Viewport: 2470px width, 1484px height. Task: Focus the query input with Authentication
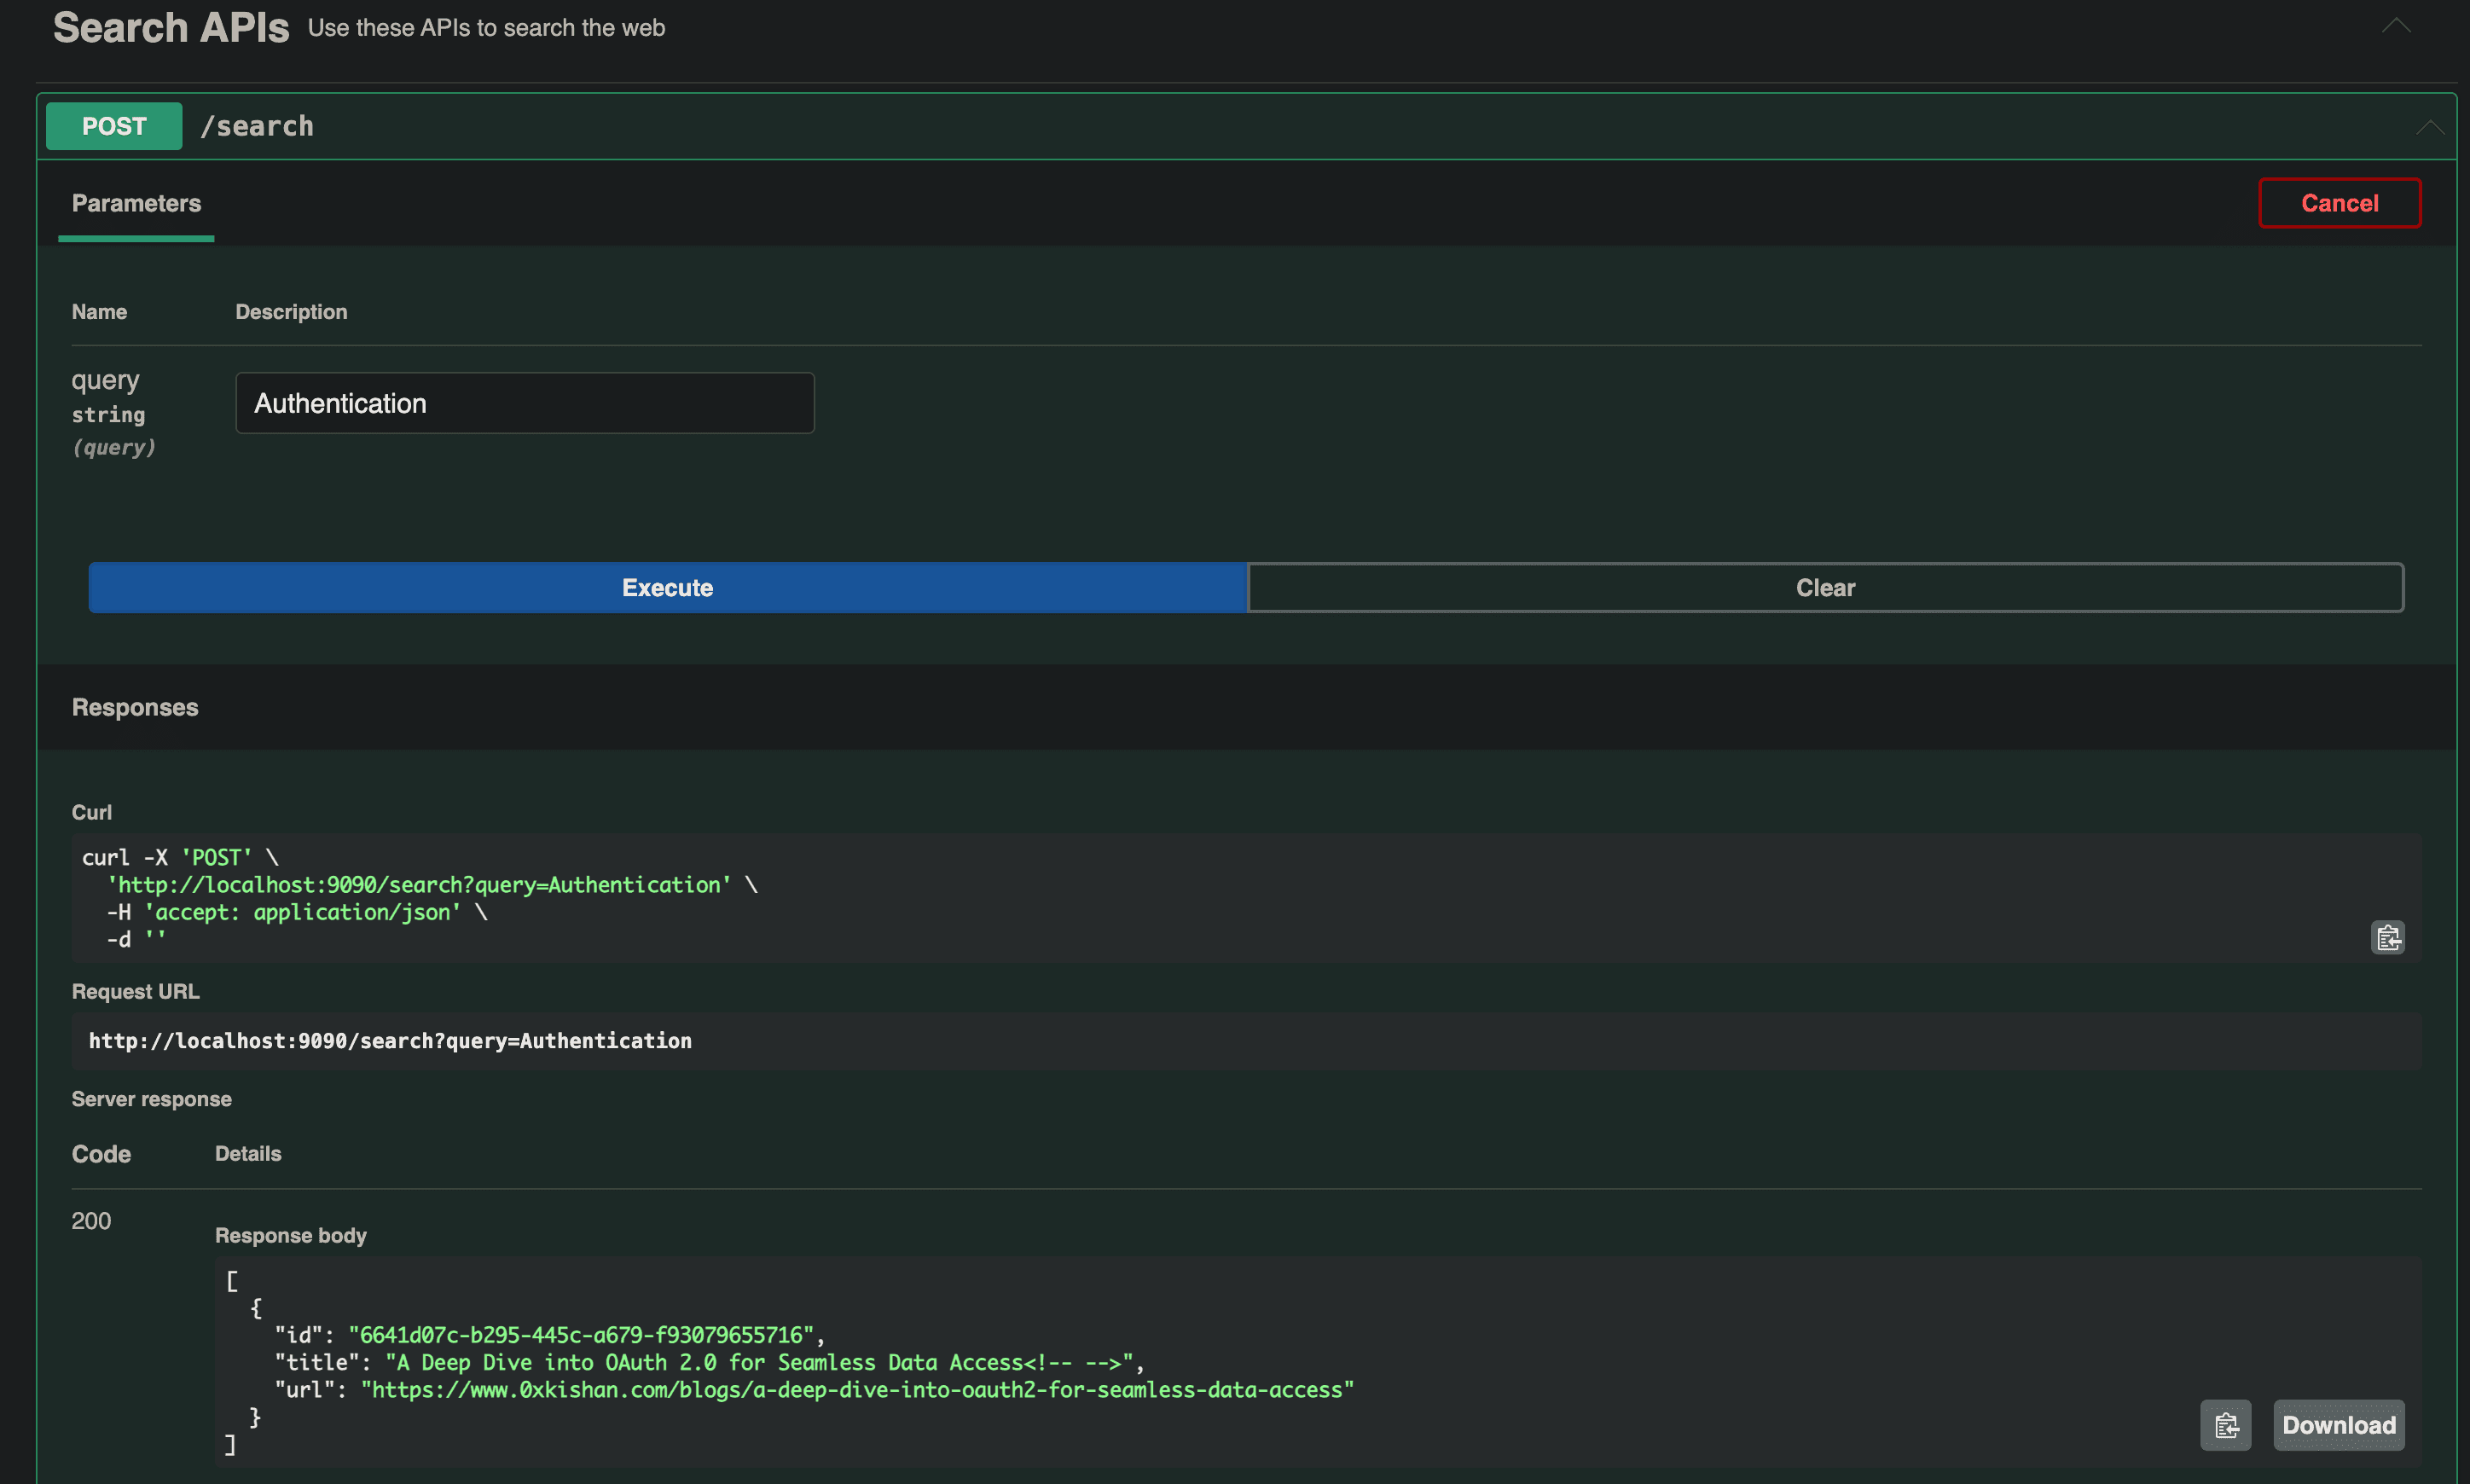point(524,403)
